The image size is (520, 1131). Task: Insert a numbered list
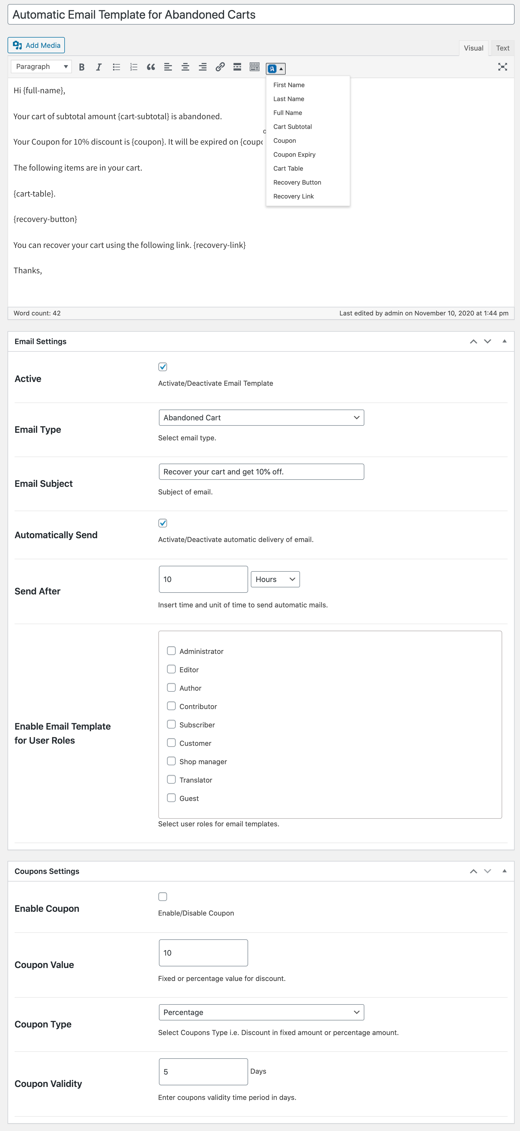(x=134, y=67)
